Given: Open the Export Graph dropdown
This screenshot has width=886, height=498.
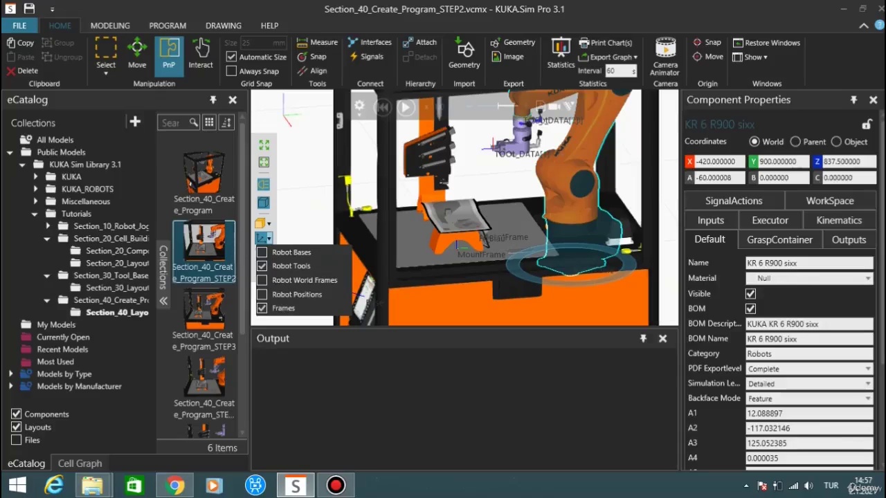Looking at the screenshot, I should click(608, 57).
